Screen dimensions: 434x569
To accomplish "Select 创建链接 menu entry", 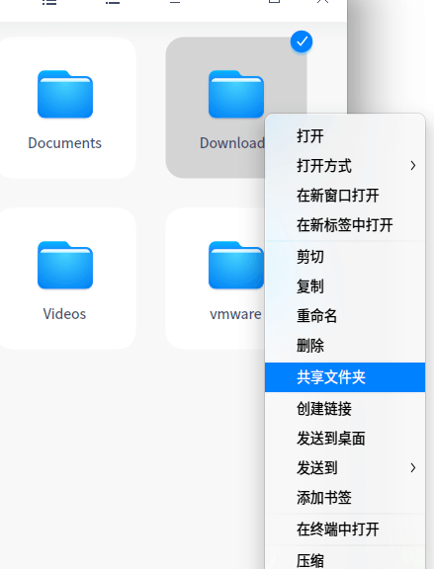I will click(x=345, y=409).
